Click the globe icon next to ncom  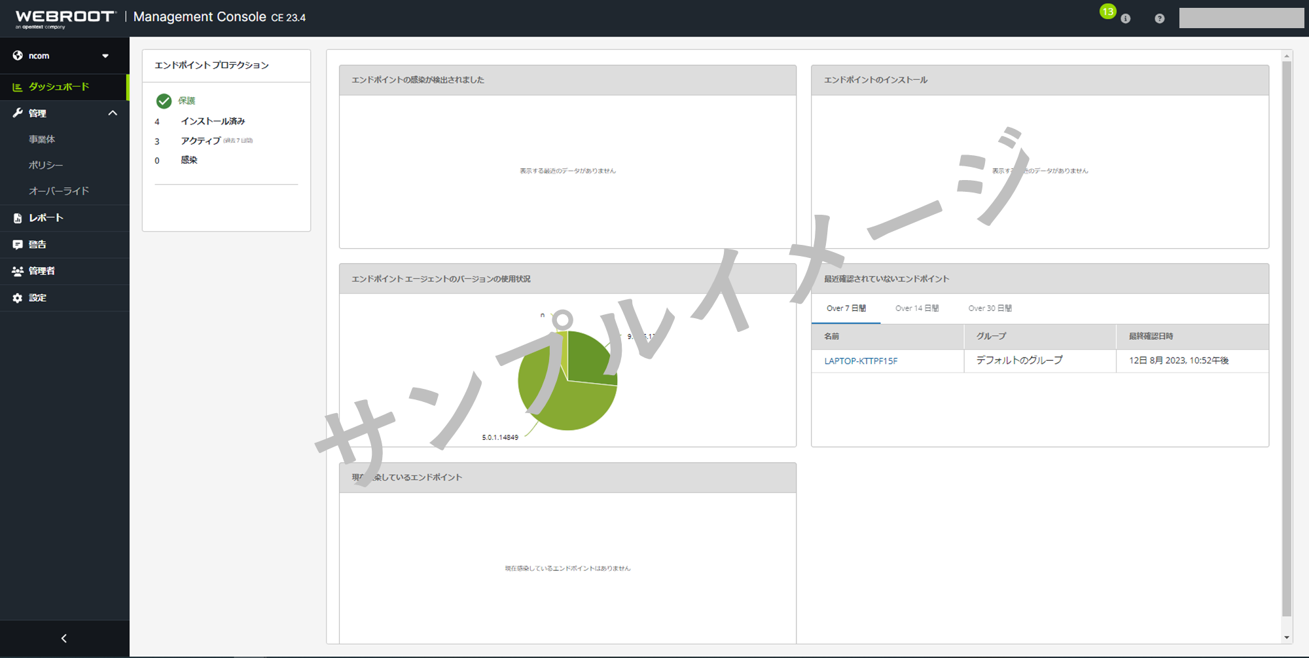18,56
